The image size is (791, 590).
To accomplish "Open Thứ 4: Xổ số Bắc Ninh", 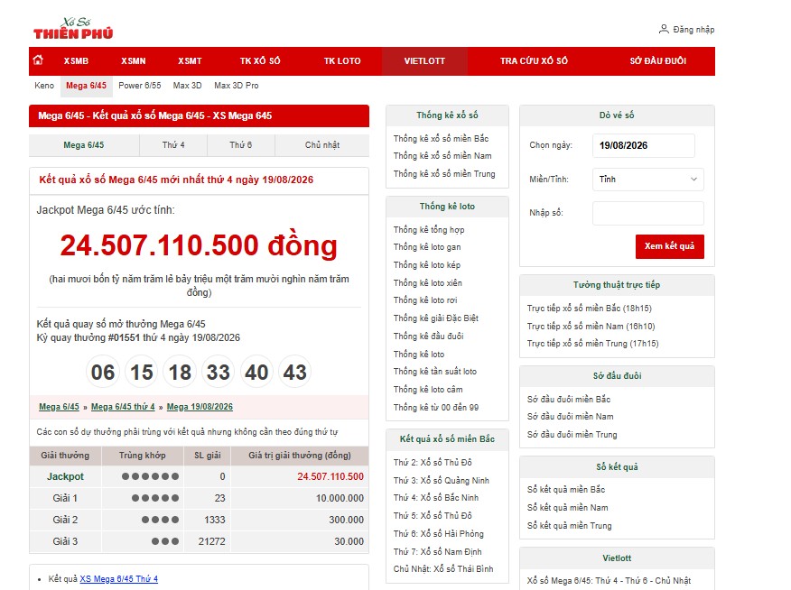I will coord(436,498).
